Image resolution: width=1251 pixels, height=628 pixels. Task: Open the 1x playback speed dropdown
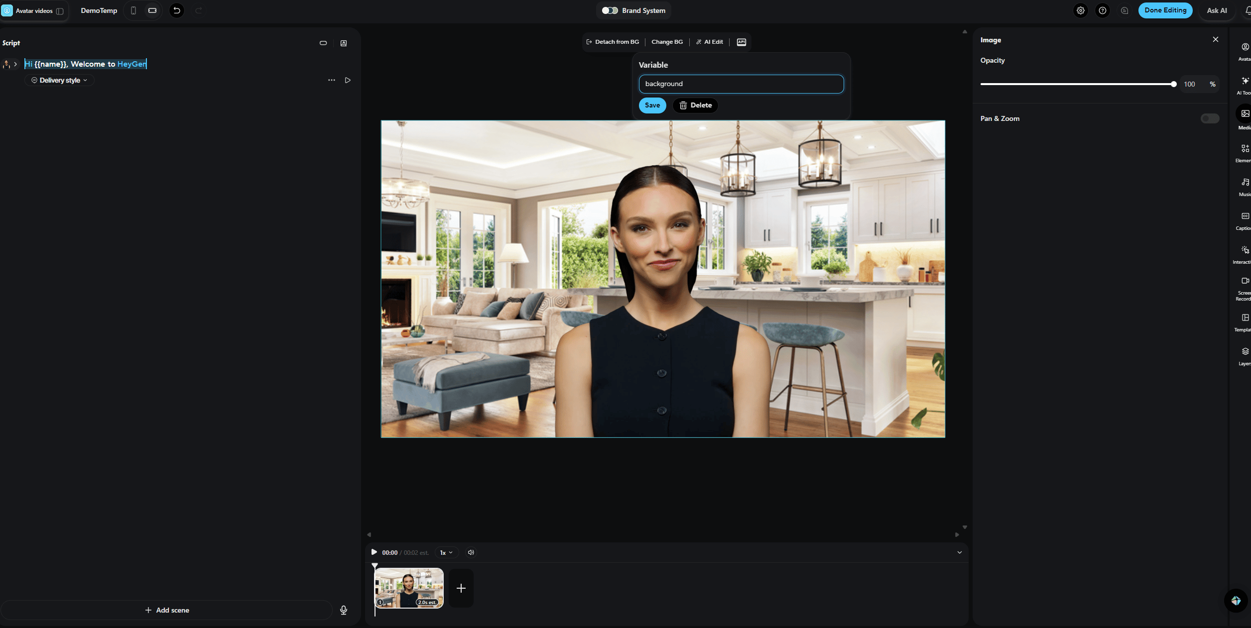[x=446, y=553]
